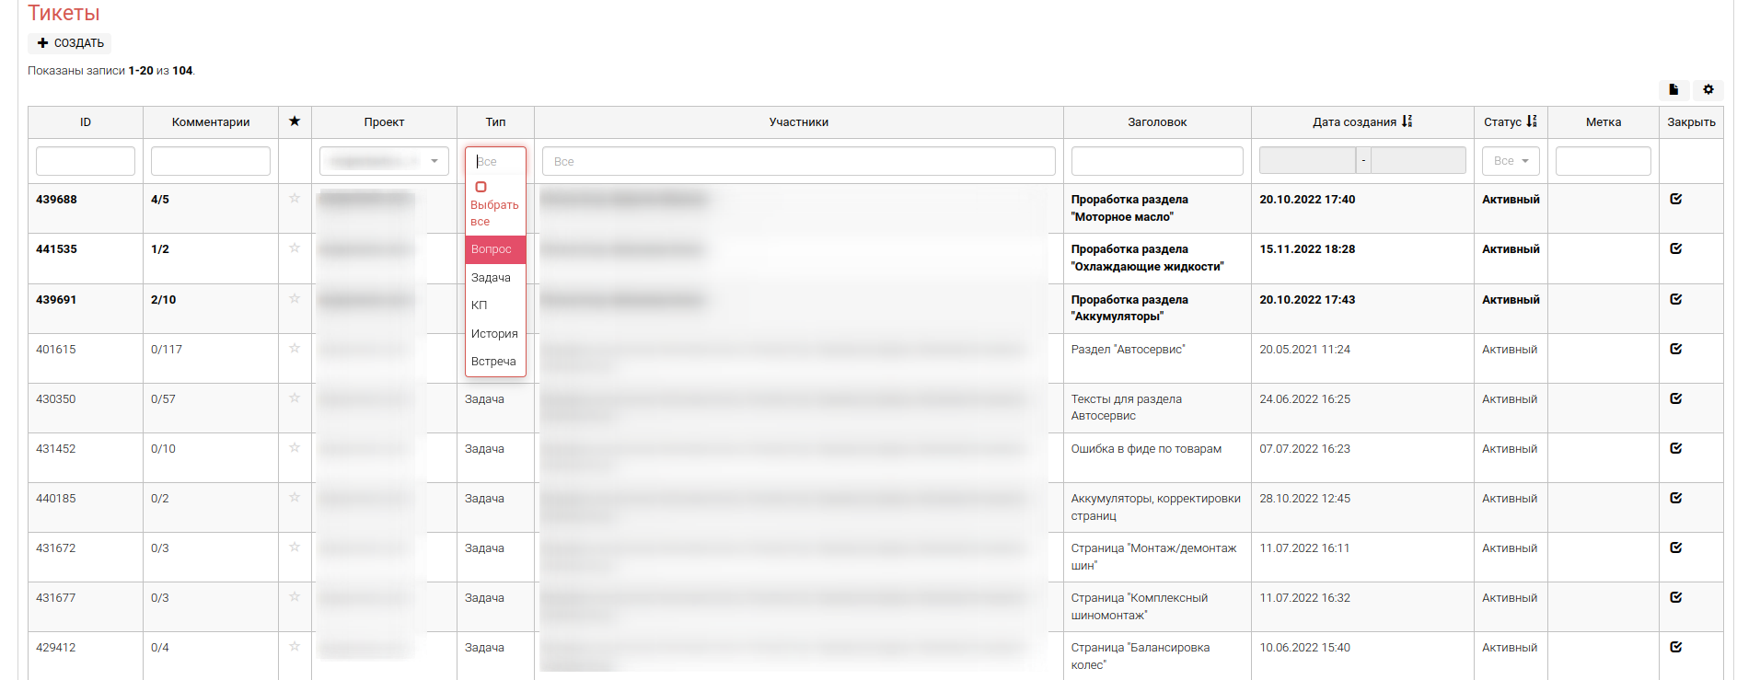Toggle favorite star for ticket 439688
1737x680 pixels.
click(295, 199)
